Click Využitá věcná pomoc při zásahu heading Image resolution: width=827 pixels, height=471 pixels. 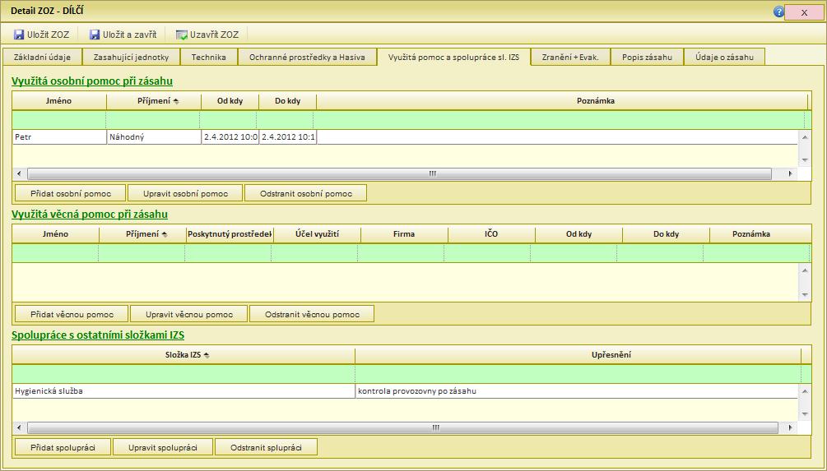click(x=90, y=215)
